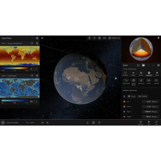161x161 pixels.
Task: Close the Surface Temperature data view
Action: [37, 43]
